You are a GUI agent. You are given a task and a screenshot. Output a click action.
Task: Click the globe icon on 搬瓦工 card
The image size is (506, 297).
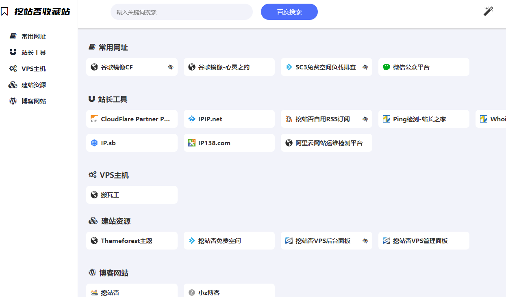[94, 195]
